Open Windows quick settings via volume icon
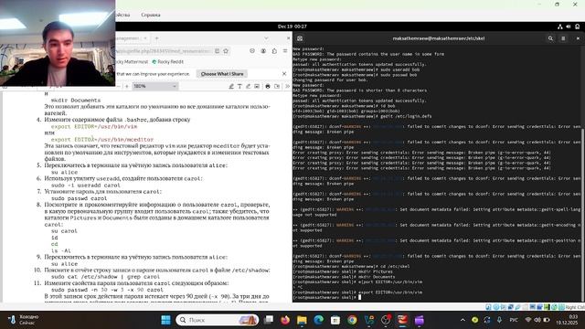 537,320
